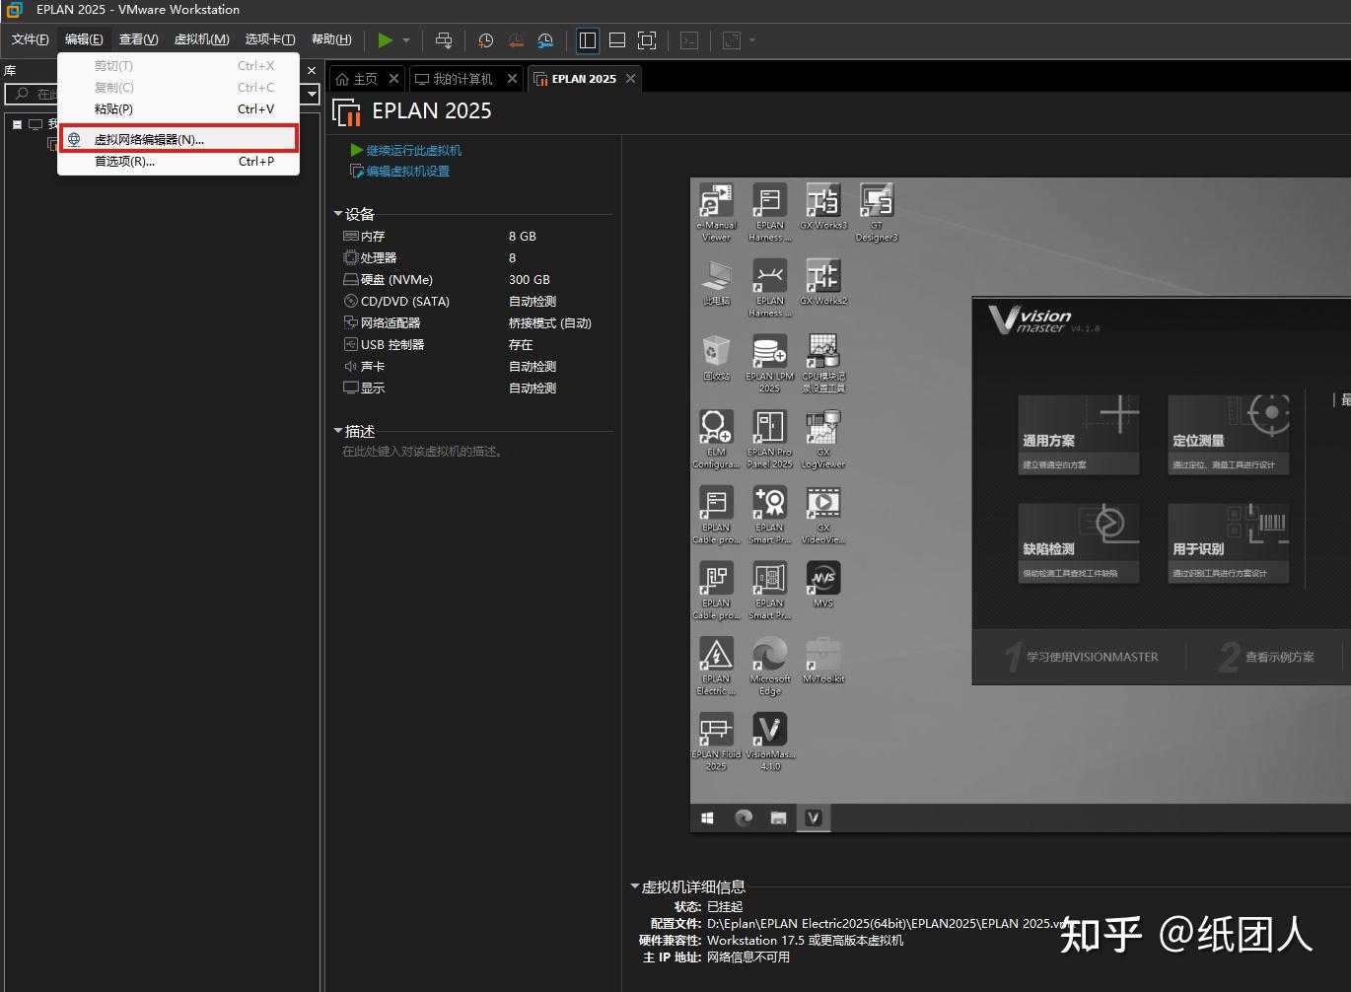Open the 文件(F) menu
This screenshot has width=1351, height=992.
[30, 39]
